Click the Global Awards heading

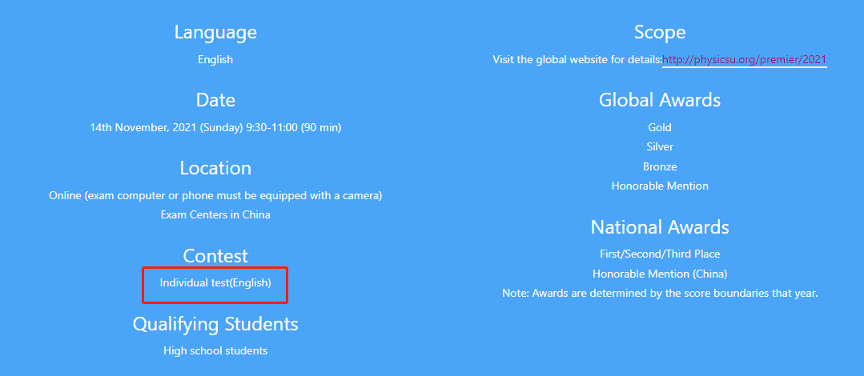pos(660,100)
